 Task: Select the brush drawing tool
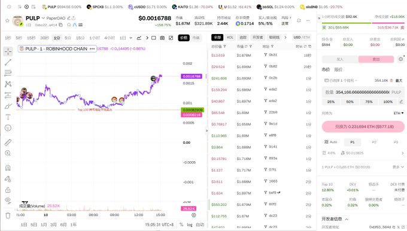point(8,106)
